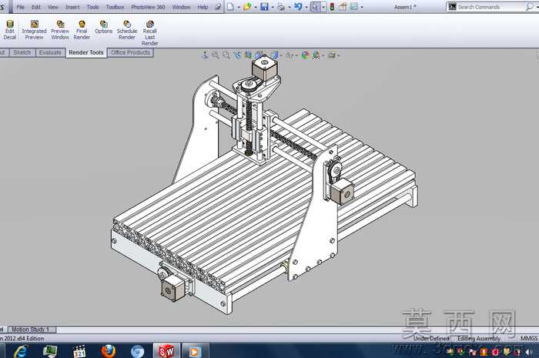This screenshot has width=539, height=358.
Task: Open the Motion Study 1 tab
Action: 32,330
